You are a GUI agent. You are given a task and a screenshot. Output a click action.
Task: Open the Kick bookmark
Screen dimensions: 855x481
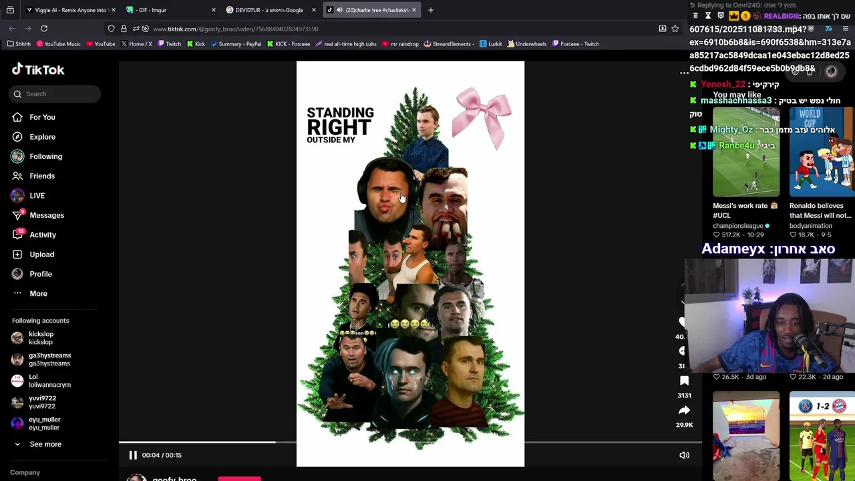pos(196,44)
